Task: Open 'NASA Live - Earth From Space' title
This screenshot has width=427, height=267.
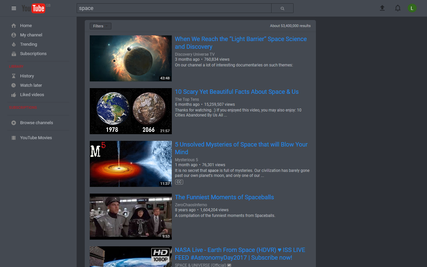Action: tap(240, 254)
